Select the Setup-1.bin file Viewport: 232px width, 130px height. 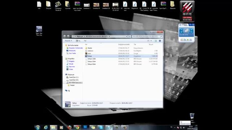click(x=121, y=58)
